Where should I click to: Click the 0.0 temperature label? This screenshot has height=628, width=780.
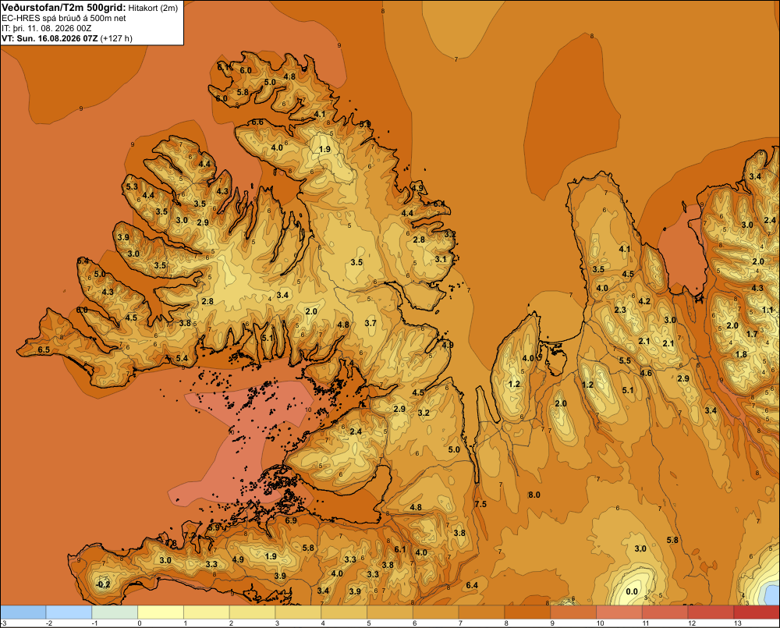(x=632, y=591)
